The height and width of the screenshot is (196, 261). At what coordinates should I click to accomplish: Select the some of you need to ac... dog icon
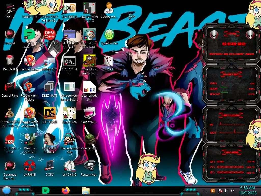[89, 65]
